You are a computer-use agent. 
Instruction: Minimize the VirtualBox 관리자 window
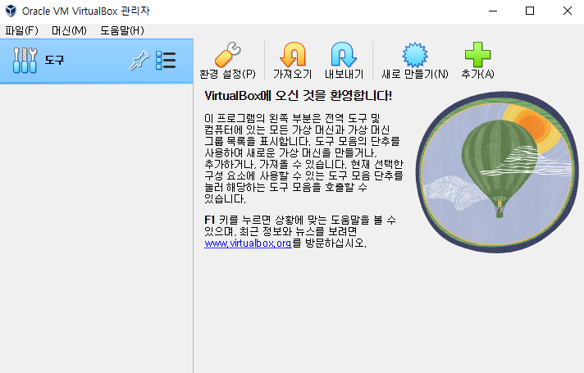click(x=493, y=11)
